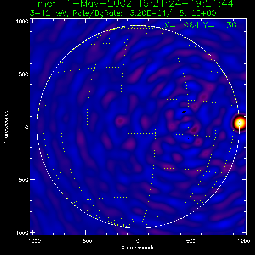Click the 0 tick label on X axis
Image resolution: width=255 pixels, height=255 pixels.
tap(138, 241)
